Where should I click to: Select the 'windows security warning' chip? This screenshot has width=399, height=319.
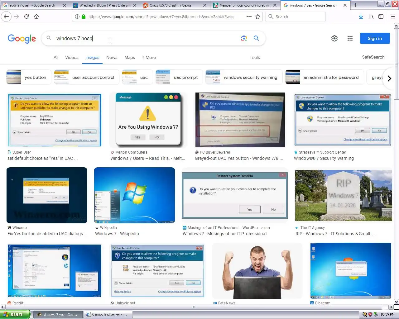[244, 77]
